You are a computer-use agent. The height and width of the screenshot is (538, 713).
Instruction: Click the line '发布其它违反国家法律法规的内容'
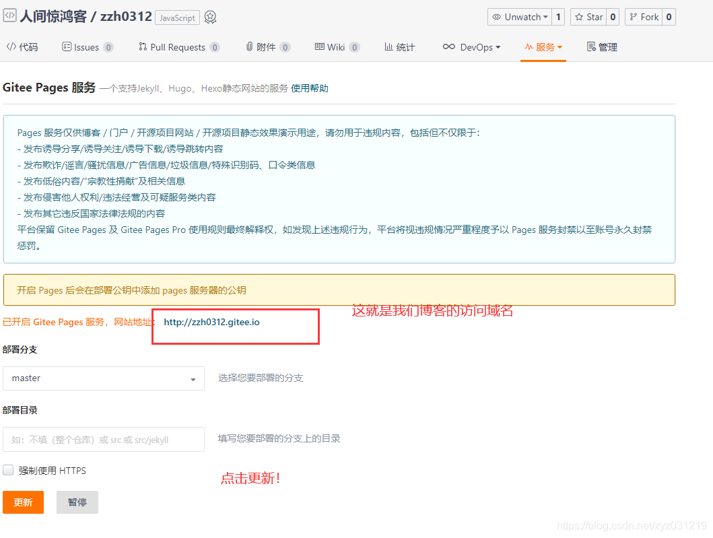[x=94, y=213]
